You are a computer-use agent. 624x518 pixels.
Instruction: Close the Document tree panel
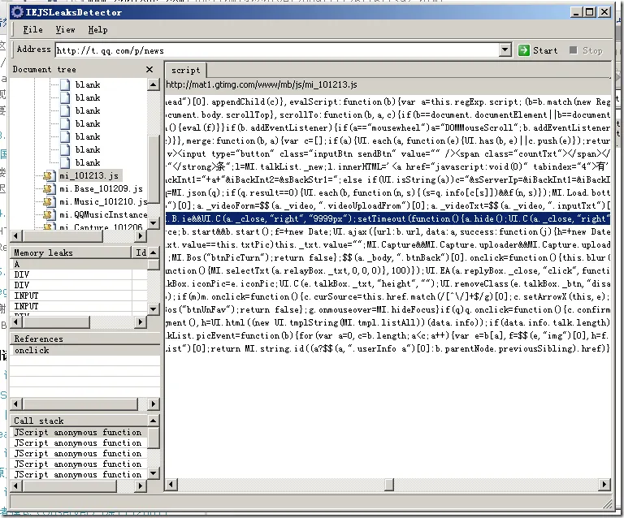tap(149, 70)
